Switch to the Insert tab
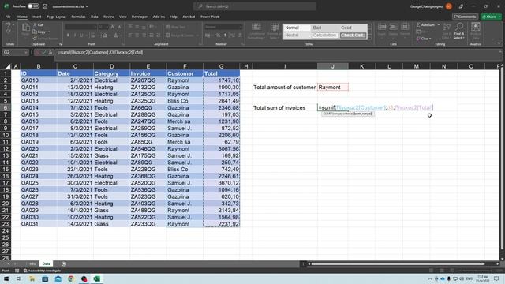Screen dimensions: 505x284 tap(37, 17)
